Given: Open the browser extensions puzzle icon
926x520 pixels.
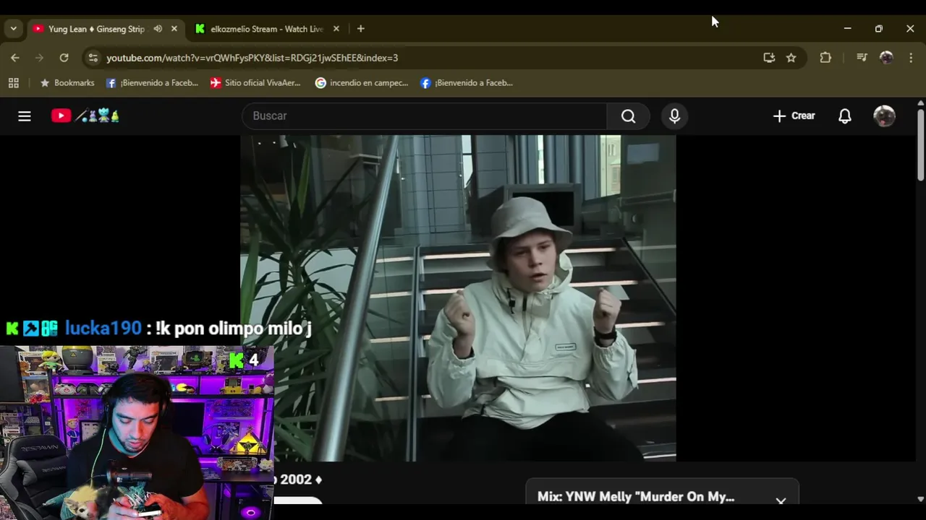Looking at the screenshot, I should [x=825, y=58].
